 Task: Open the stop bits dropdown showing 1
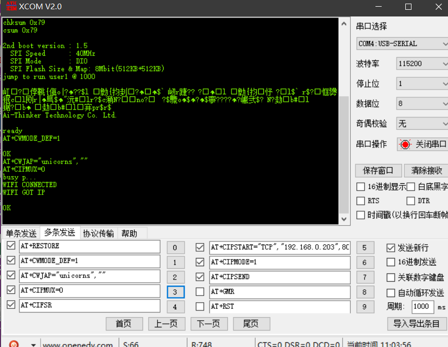click(422, 83)
